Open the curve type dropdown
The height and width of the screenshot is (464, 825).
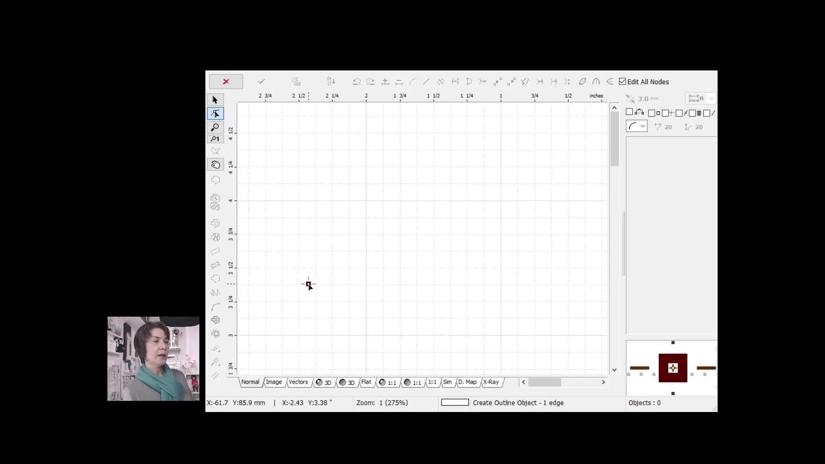click(x=637, y=126)
